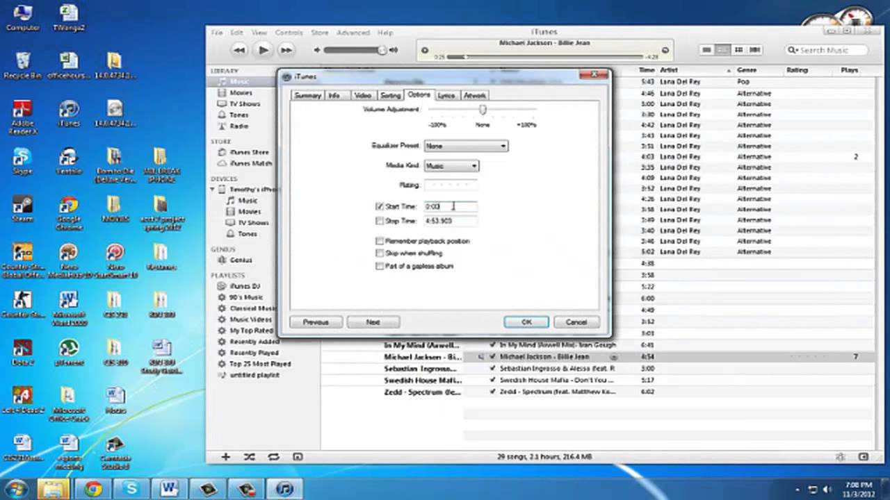Open the Controls menu
The height and width of the screenshot is (500, 890).
[x=289, y=33]
